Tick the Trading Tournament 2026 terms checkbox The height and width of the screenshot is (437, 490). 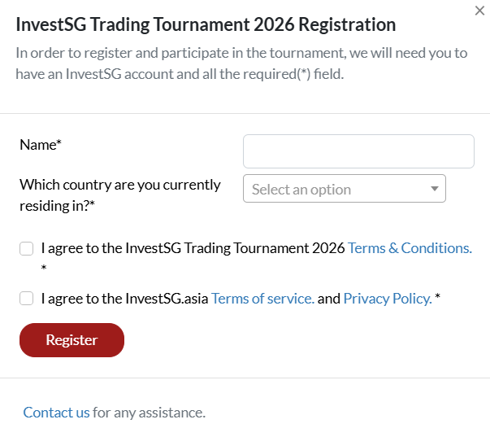click(x=27, y=248)
